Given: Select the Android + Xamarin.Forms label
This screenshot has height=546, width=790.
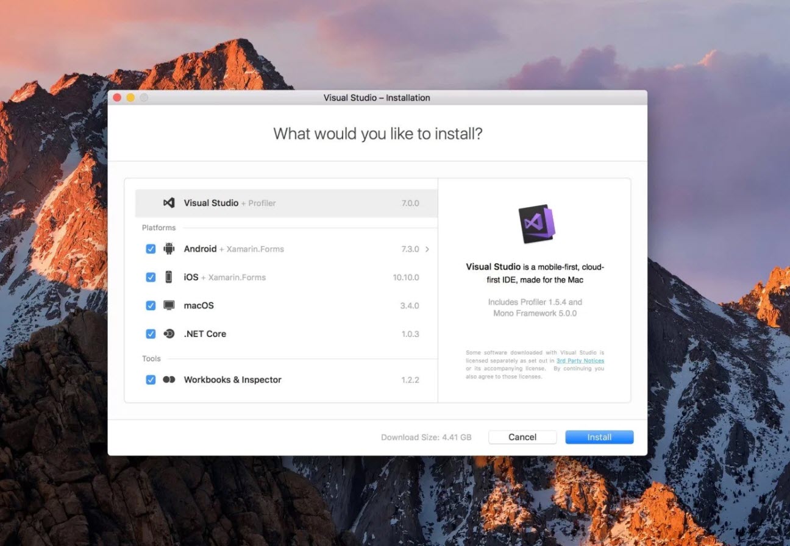Looking at the screenshot, I should point(234,249).
